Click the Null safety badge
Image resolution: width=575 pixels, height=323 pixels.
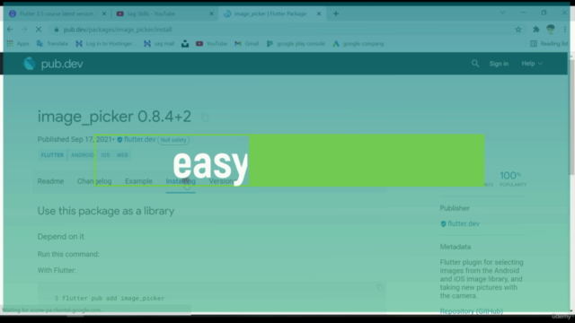pyautogui.click(x=173, y=140)
